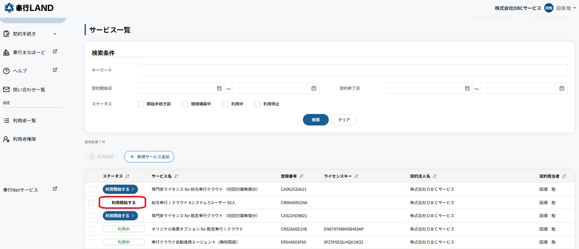Open 奉行まなぼーど in sidebar
Viewport: 579px width, 249px height.
click(29, 53)
